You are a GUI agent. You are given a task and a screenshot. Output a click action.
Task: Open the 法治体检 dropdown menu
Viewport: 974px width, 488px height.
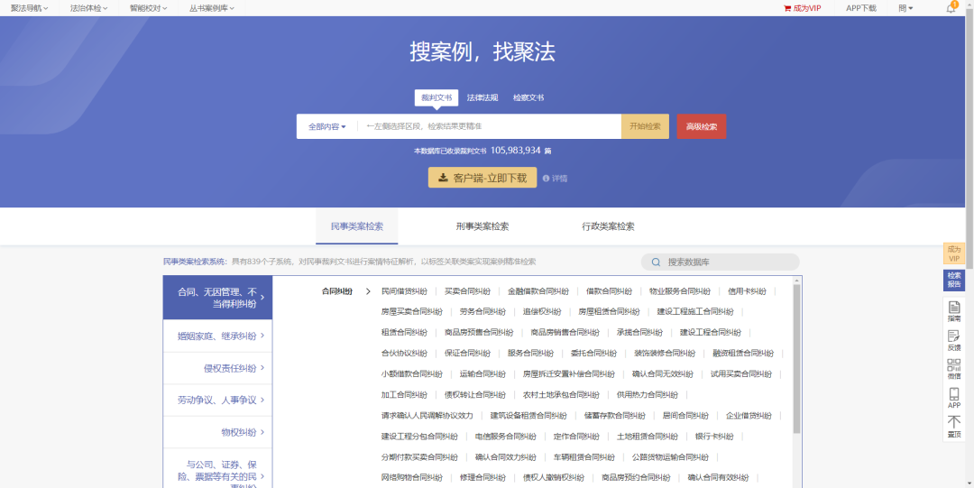pyautogui.click(x=88, y=8)
